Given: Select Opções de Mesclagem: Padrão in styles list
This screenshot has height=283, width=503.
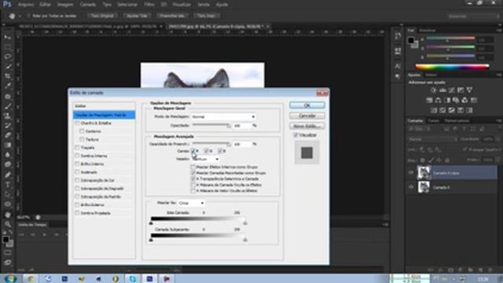Looking at the screenshot, I should (104, 115).
